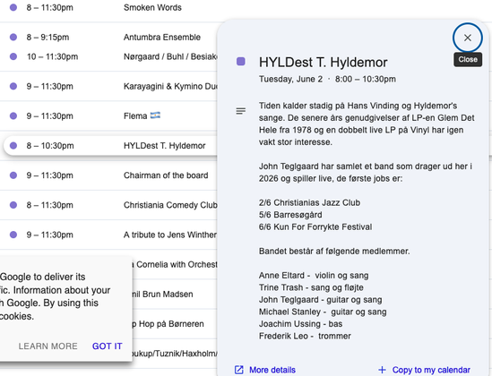Click the purple dot beside Flema event time

click(x=13, y=116)
